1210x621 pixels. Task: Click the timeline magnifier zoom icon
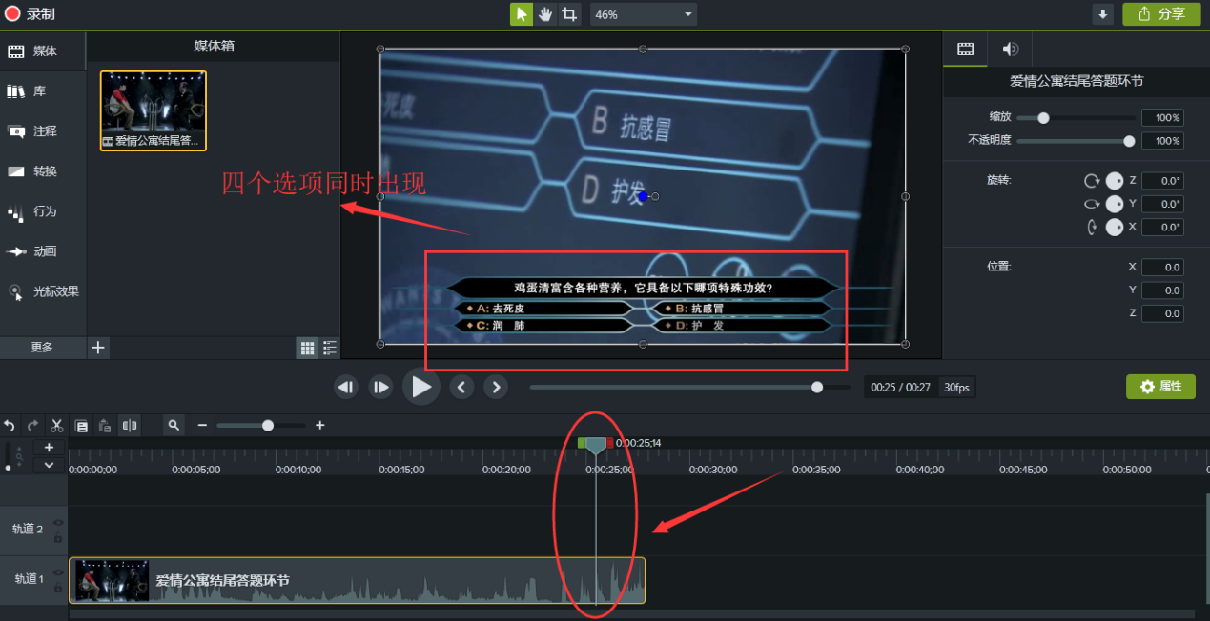(174, 426)
